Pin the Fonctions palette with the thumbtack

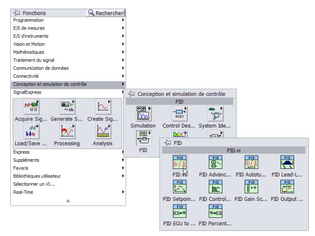point(17,13)
